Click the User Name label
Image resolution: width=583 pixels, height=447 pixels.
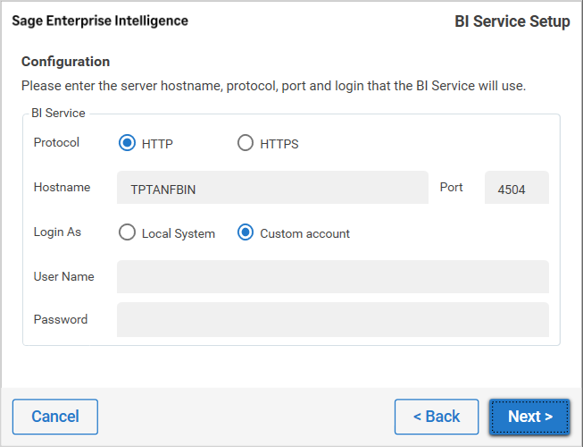click(63, 276)
